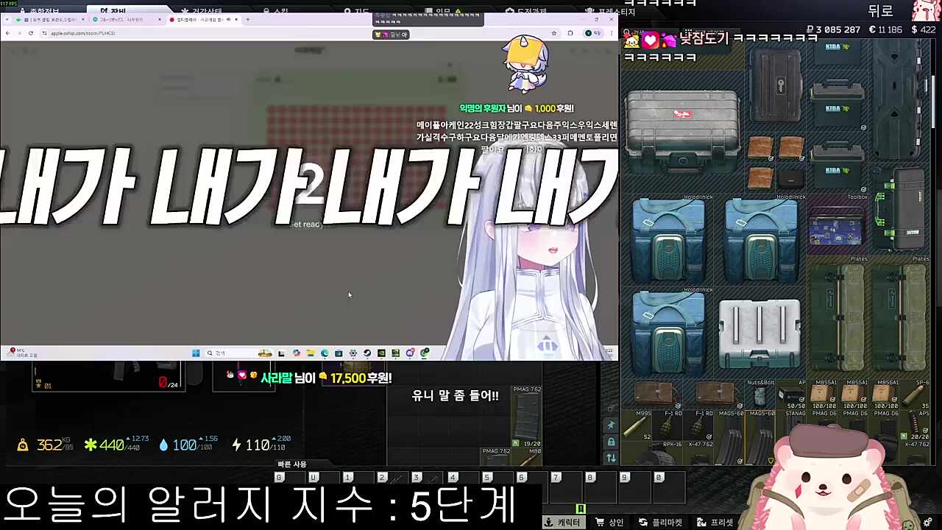Select the APS magazine item
The height and width of the screenshot is (530, 942).
(916, 425)
